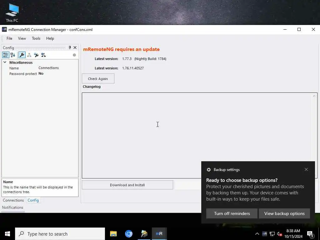320x240 pixels.
Task: Click mRemoteNG taskbar button
Action: [x=159, y=234]
